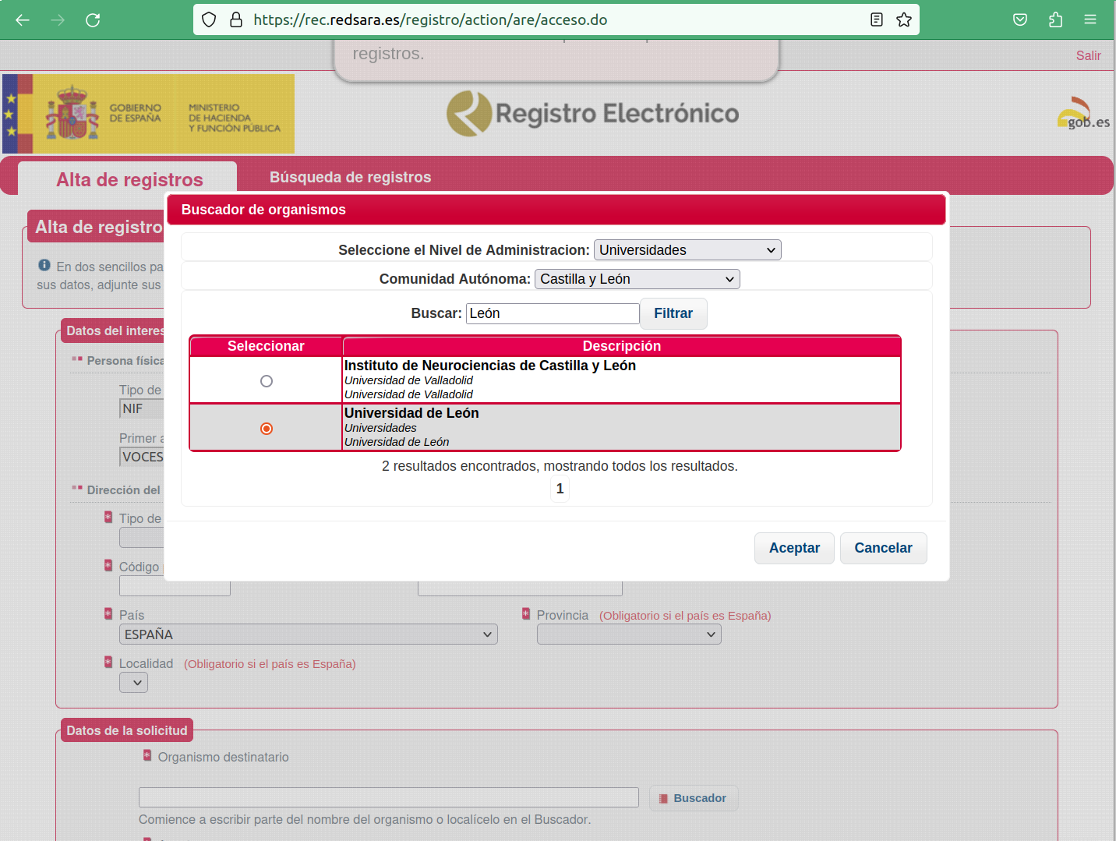Select the Instituto de Neurociencias radio button
This screenshot has width=1116, height=841.
pyautogui.click(x=267, y=381)
